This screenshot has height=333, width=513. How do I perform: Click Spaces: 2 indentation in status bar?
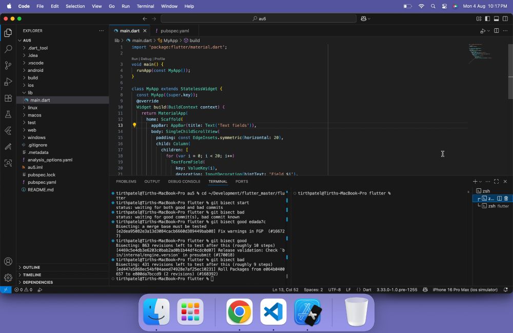313,290
